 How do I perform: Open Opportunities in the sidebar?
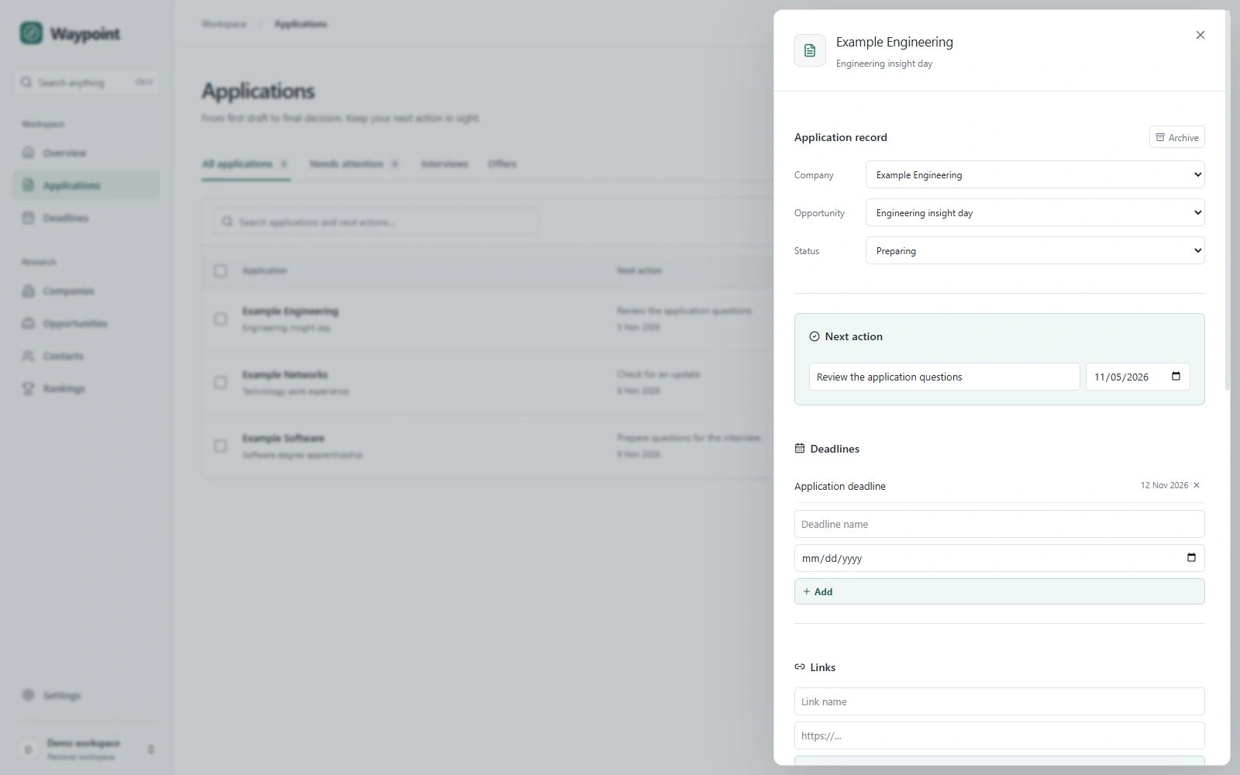pyautogui.click(x=86, y=323)
